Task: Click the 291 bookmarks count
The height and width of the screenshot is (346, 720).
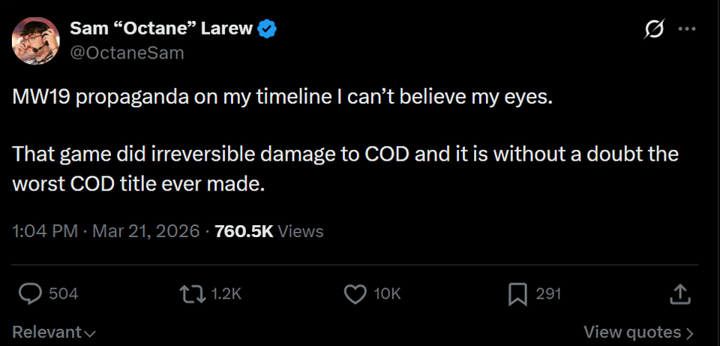Action: point(548,294)
